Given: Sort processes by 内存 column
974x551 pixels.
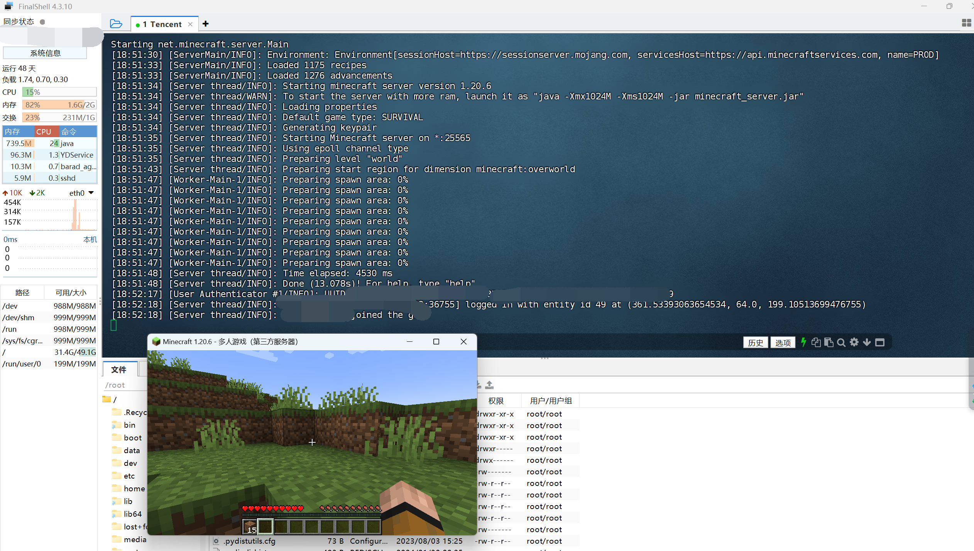Looking at the screenshot, I should tap(19, 131).
